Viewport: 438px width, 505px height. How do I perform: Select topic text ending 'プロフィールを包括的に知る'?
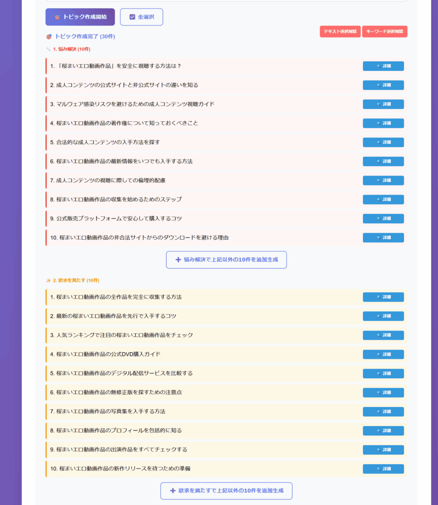[115, 431]
